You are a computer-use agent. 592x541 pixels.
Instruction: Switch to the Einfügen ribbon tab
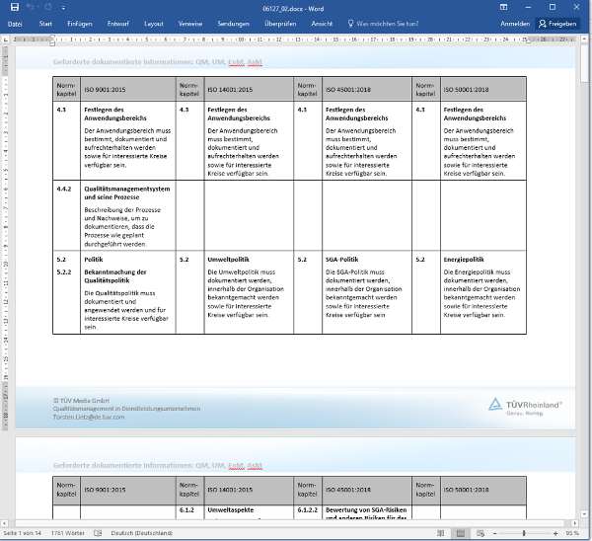[79, 23]
